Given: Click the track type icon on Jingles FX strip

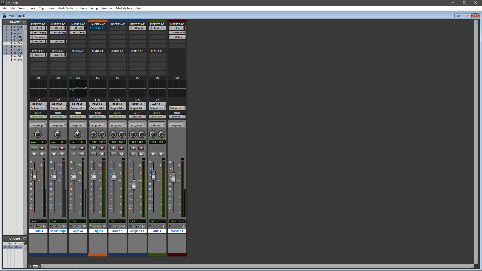Looking at the screenshot, I should 144,226.
